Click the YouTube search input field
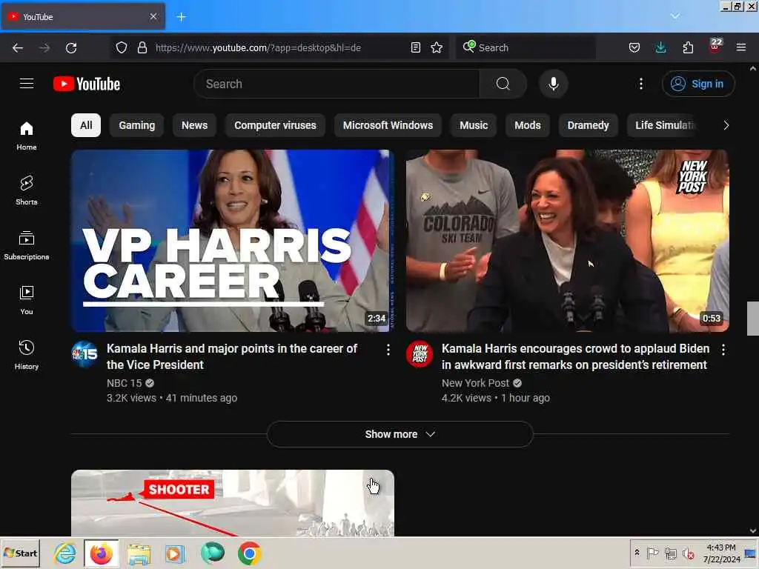 tap(337, 84)
